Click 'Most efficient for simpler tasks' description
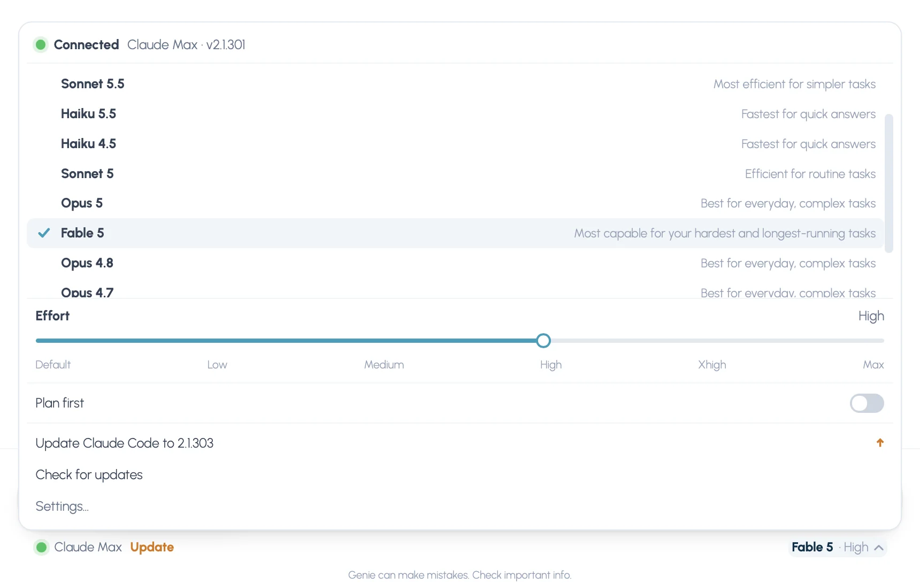The height and width of the screenshot is (584, 920). [x=794, y=84]
